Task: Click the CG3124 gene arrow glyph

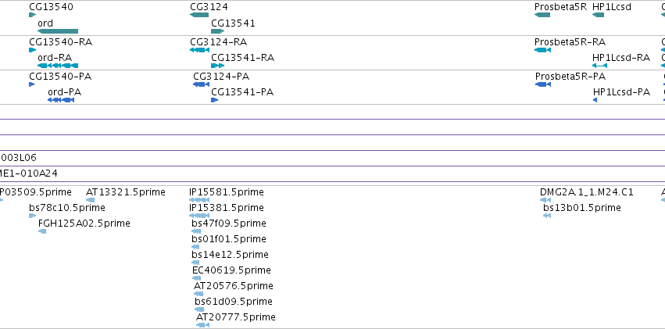Action: coord(199,15)
